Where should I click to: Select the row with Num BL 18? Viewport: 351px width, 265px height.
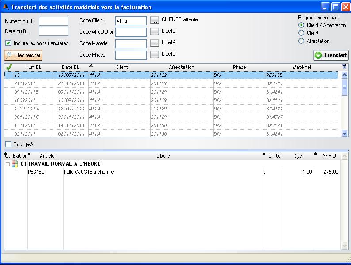pyautogui.click(x=171, y=75)
